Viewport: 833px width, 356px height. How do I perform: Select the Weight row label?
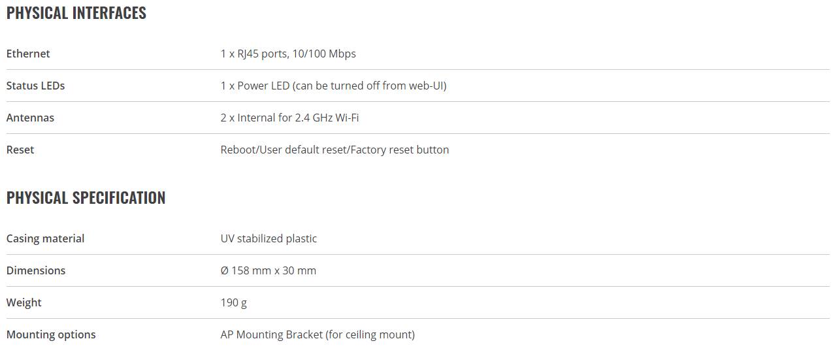click(x=24, y=302)
